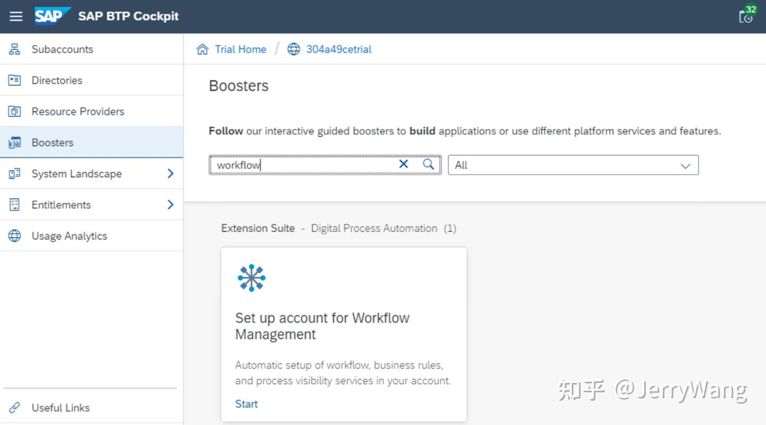Open the Useful Links section
This screenshot has height=425, width=766.
pos(60,407)
